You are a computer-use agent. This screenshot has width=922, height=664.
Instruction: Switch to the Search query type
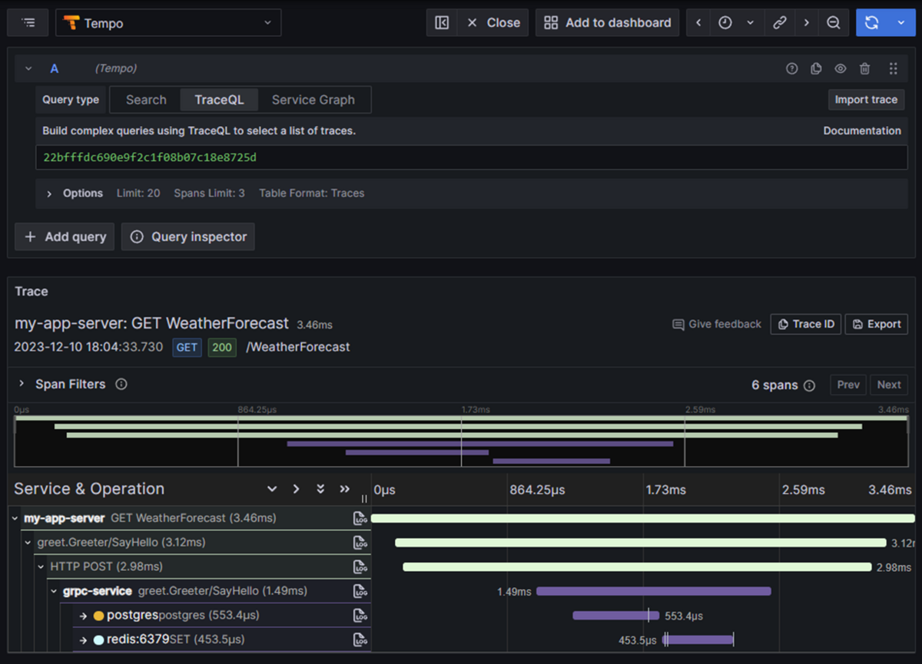click(x=146, y=100)
